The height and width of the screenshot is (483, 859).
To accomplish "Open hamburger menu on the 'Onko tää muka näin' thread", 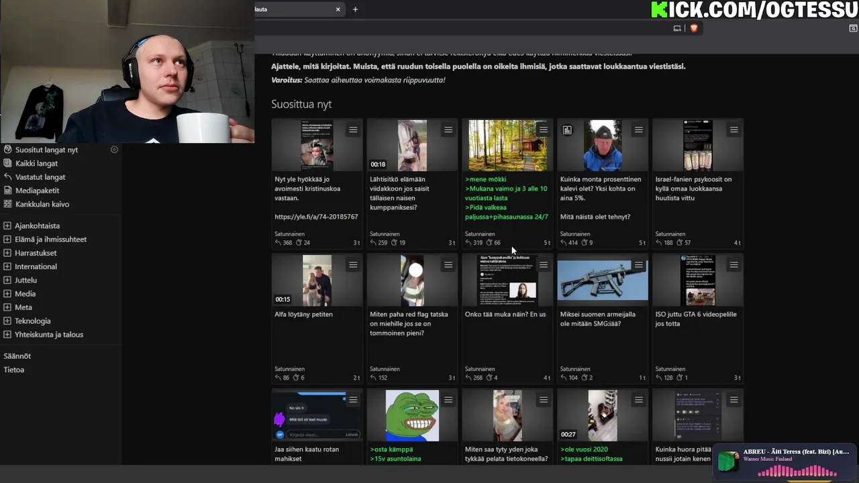I will click(544, 265).
